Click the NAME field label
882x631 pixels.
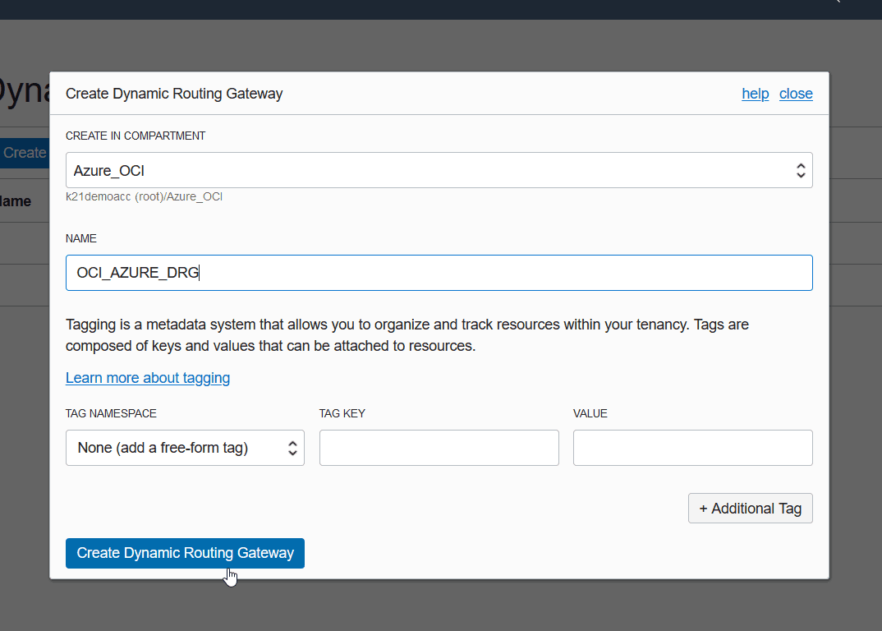click(x=81, y=238)
